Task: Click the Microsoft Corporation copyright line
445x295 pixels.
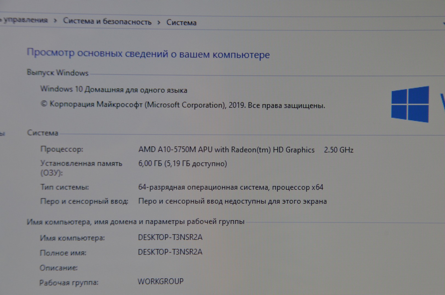Action: [183, 105]
